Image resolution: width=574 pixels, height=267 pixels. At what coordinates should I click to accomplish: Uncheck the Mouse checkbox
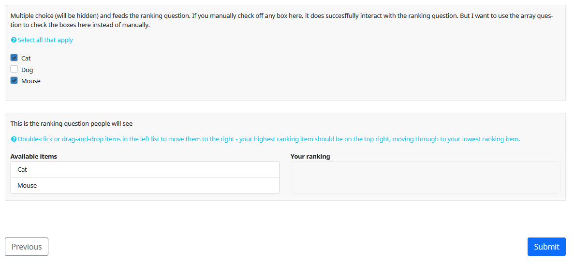coord(14,81)
